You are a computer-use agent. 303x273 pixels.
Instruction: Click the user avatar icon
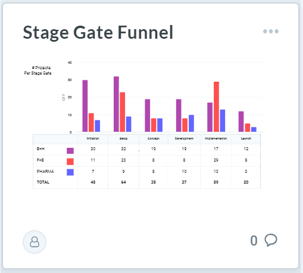pos(35,242)
